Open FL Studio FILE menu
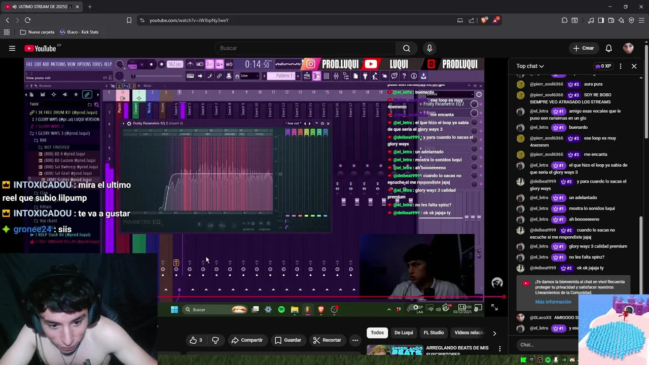Screen dimensions: 649x365 coord(29,64)
